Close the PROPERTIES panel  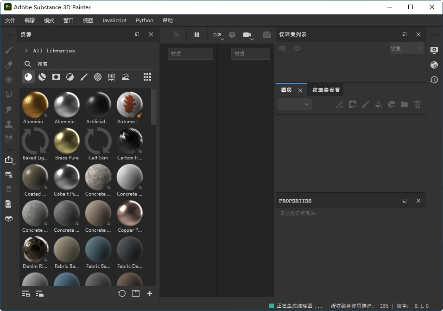[418, 201]
